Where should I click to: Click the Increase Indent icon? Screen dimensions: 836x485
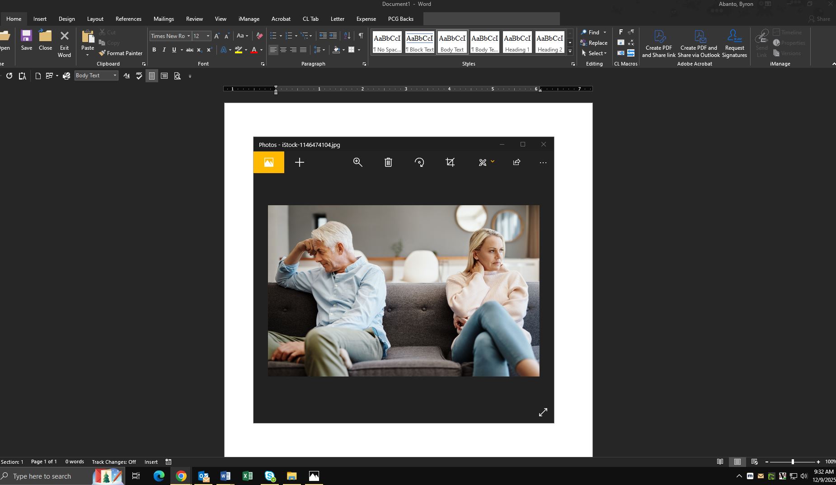[x=333, y=36]
